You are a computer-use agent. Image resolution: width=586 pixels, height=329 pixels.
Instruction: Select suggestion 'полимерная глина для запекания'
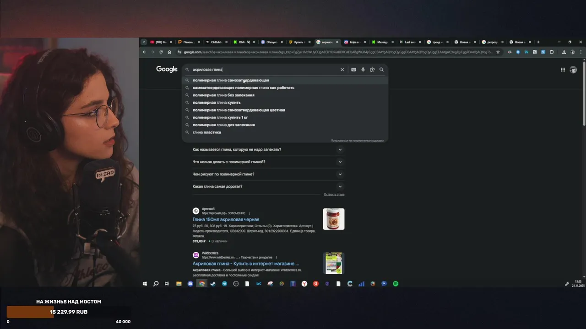point(285,125)
